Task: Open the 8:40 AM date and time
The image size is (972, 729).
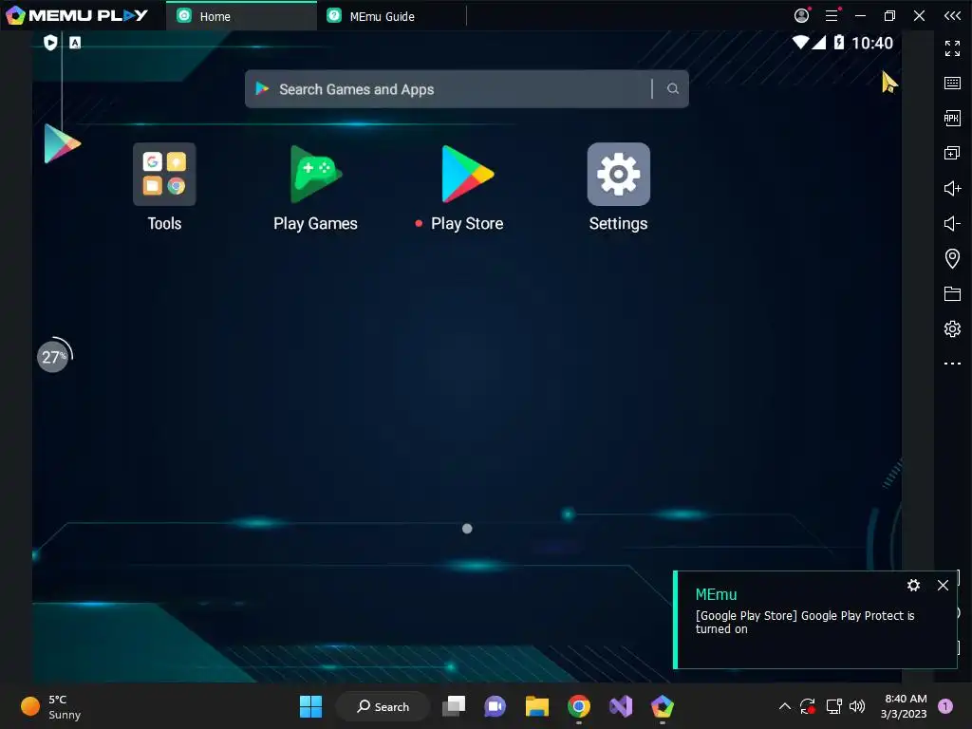Action: click(x=904, y=706)
